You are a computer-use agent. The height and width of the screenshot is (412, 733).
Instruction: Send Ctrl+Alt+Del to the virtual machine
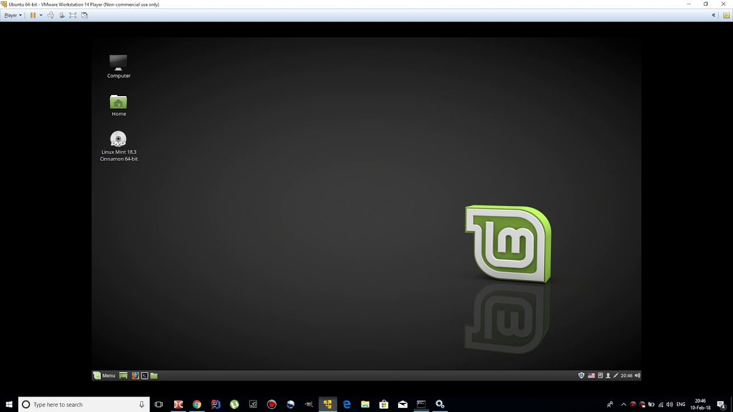pyautogui.click(x=51, y=15)
